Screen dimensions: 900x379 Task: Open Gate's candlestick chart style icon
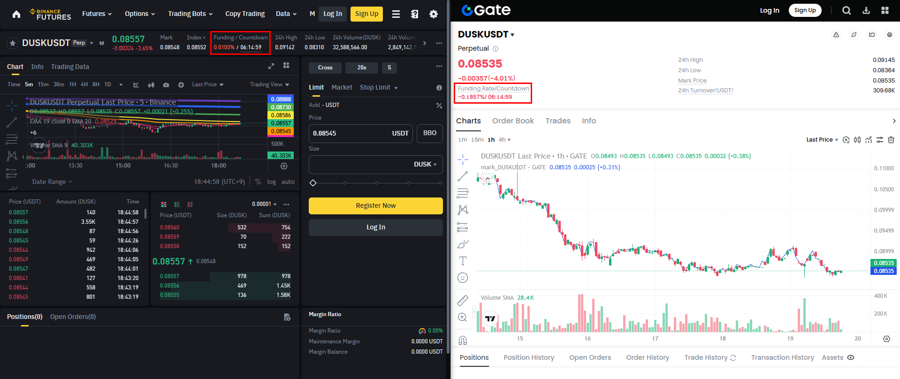point(857,140)
